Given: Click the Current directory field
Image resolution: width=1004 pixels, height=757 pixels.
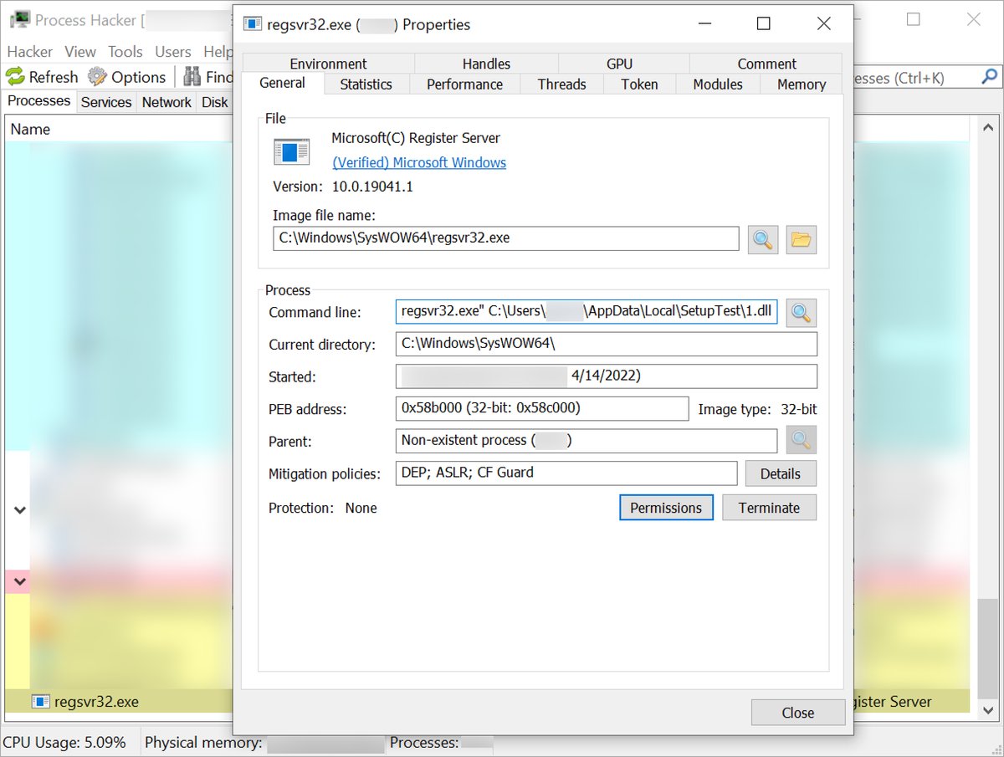Looking at the screenshot, I should click(x=607, y=344).
